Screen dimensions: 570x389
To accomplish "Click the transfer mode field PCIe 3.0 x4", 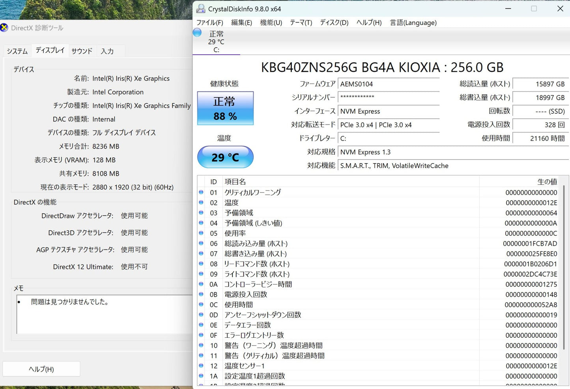I will [389, 125].
